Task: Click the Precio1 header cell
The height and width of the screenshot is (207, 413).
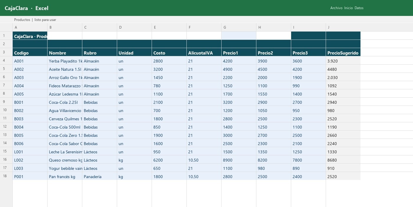Action: (239, 52)
